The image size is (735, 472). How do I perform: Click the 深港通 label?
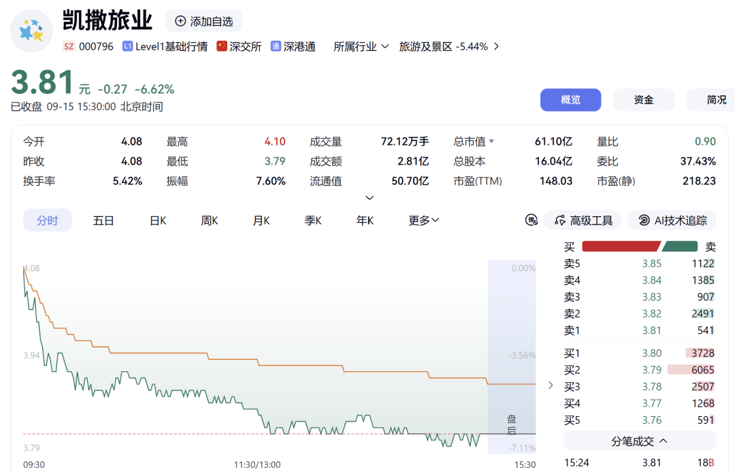(x=299, y=46)
